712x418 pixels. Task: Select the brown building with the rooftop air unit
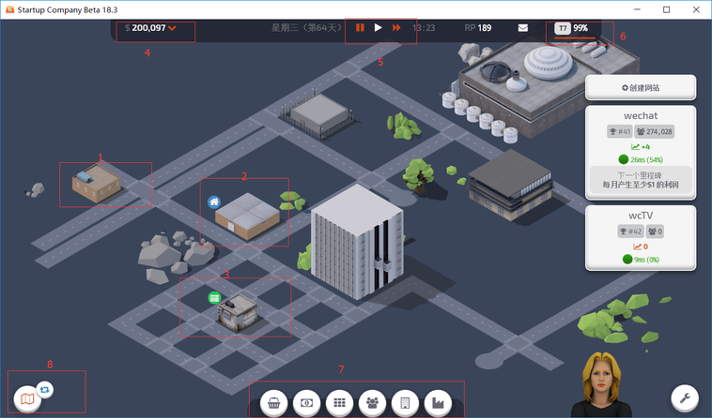(x=96, y=183)
